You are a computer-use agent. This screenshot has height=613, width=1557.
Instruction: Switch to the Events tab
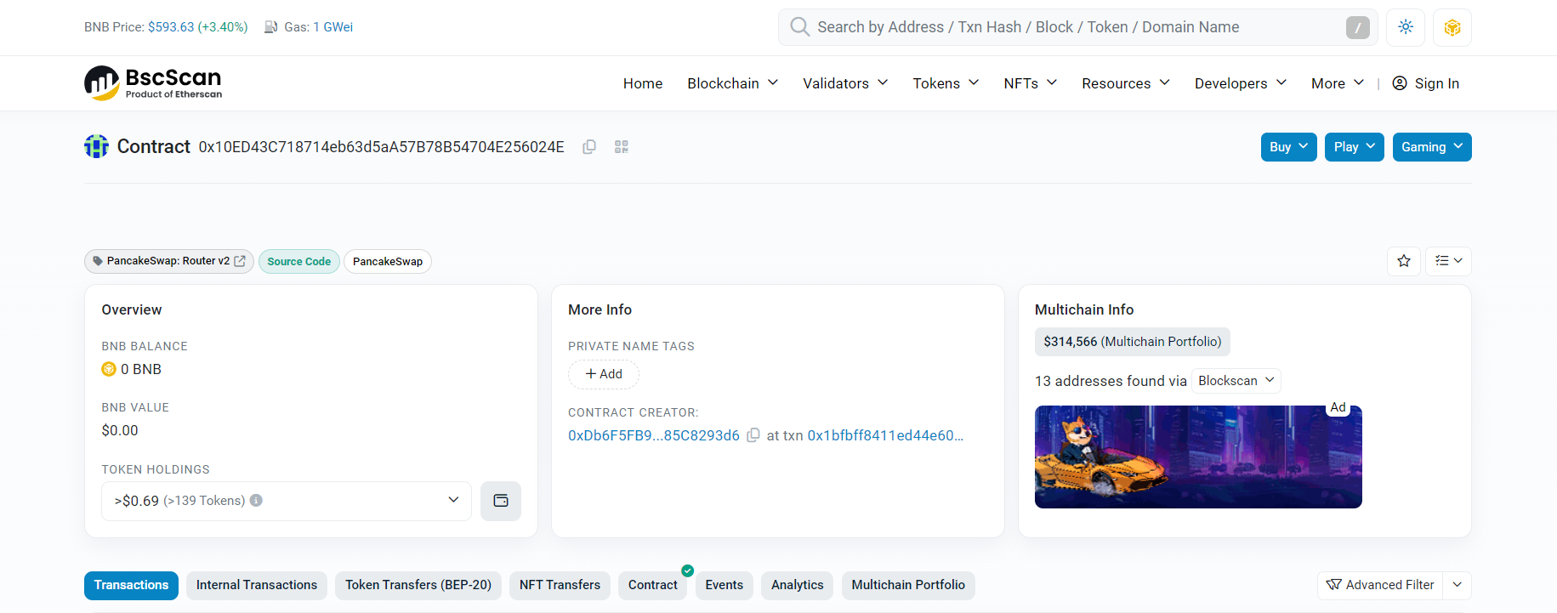point(725,585)
